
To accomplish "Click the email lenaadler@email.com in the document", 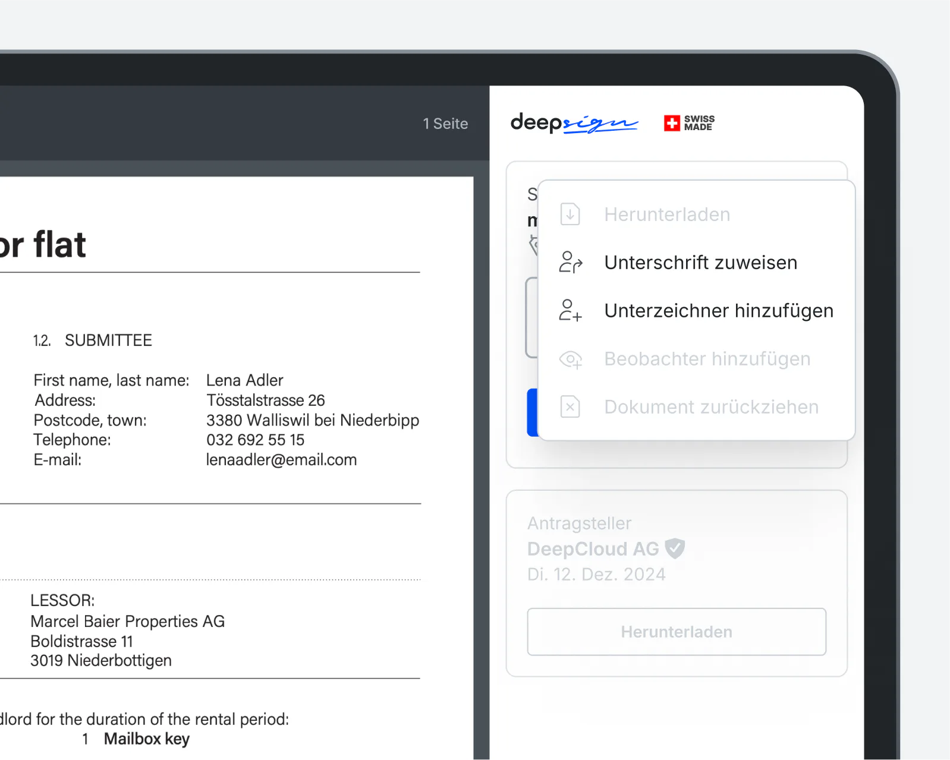I will tap(281, 460).
